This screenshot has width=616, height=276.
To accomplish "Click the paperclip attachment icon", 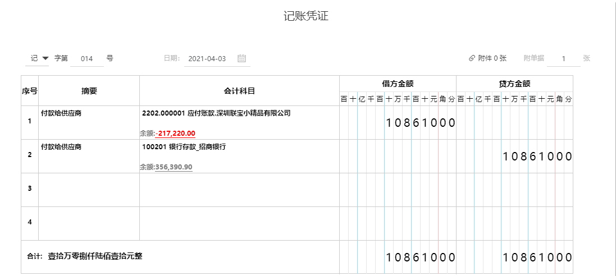I will coord(472,58).
